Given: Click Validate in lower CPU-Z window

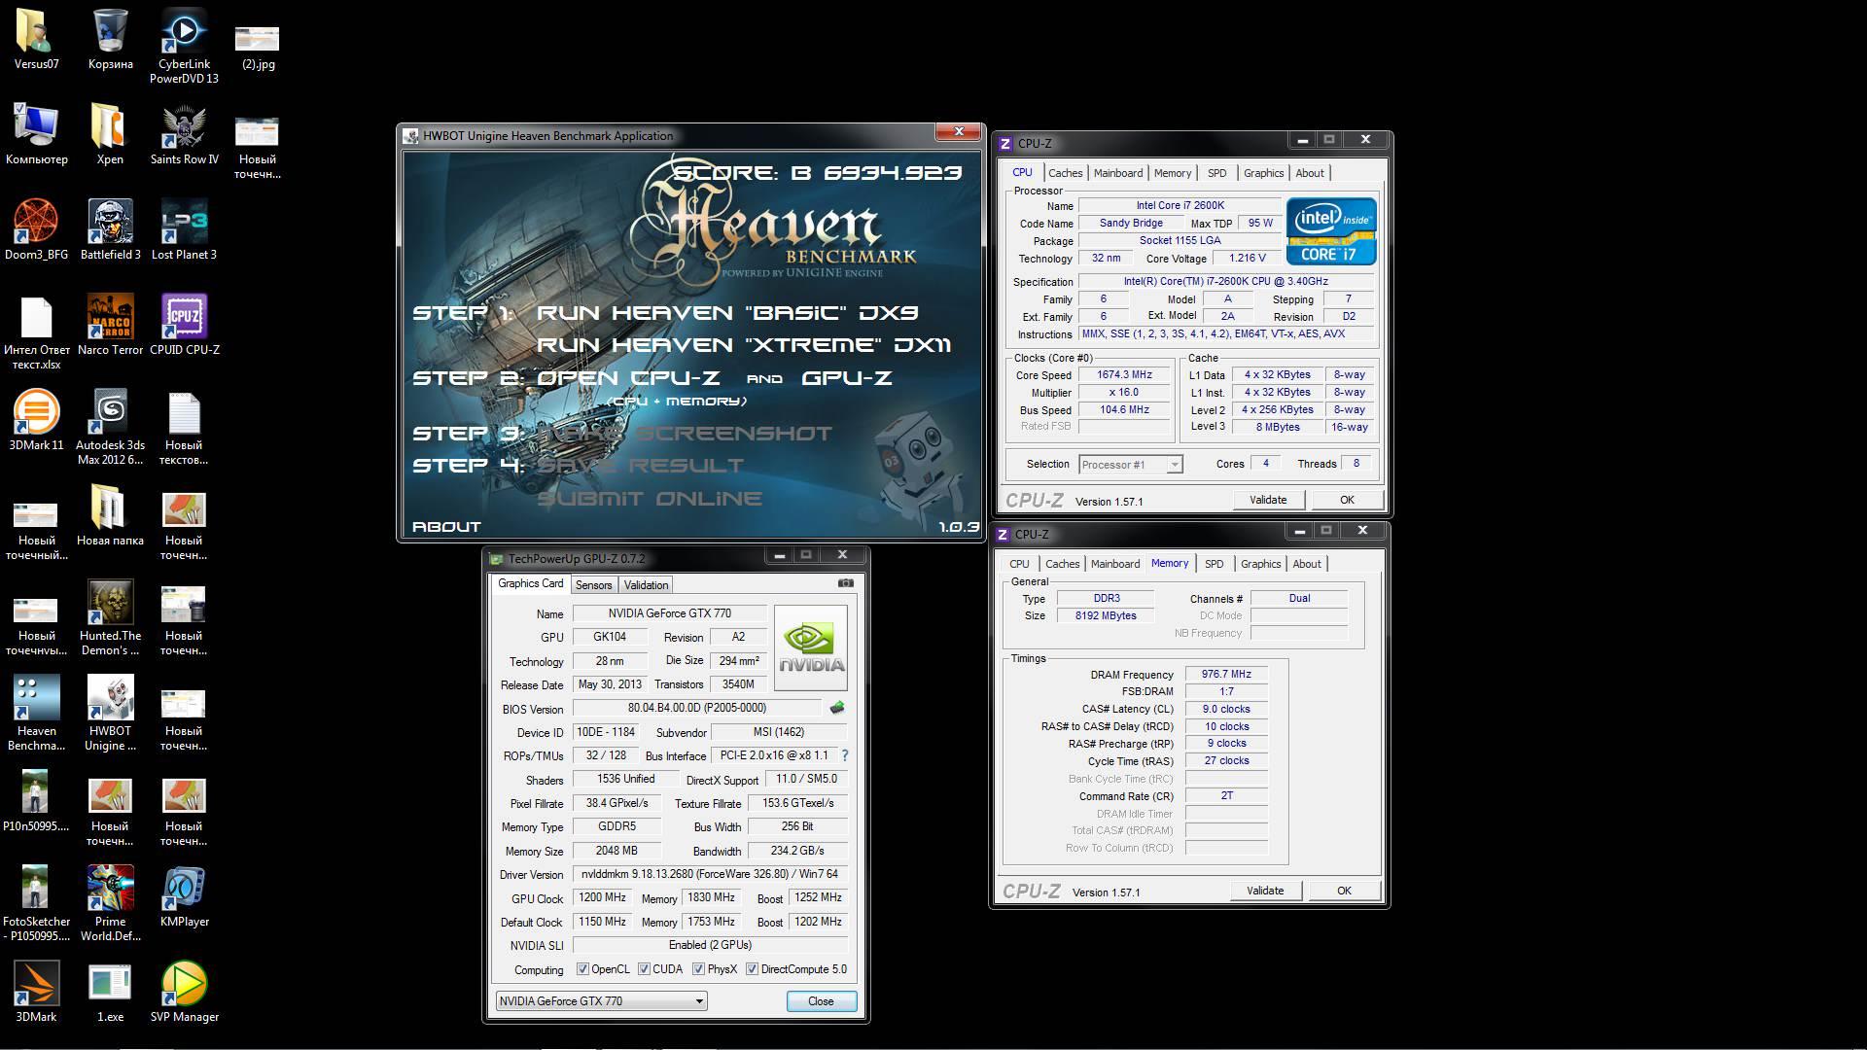Looking at the screenshot, I should click(1265, 891).
